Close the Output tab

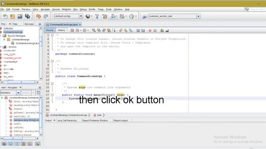pos(54,120)
